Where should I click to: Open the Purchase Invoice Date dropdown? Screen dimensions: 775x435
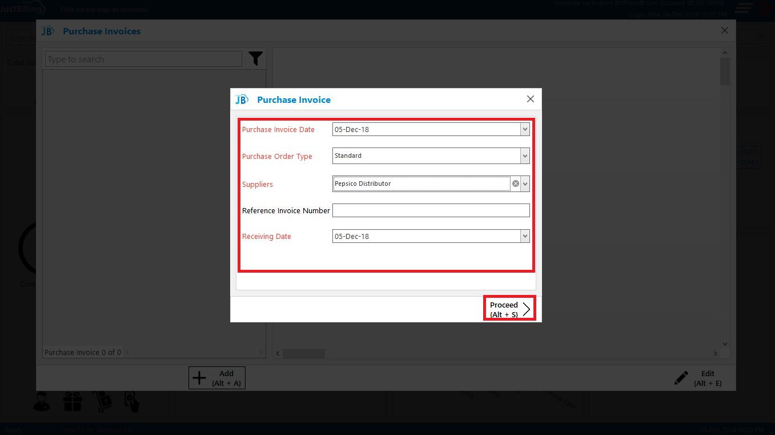point(525,130)
